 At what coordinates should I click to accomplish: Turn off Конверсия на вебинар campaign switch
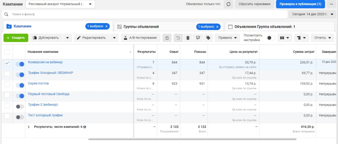coord(20,64)
